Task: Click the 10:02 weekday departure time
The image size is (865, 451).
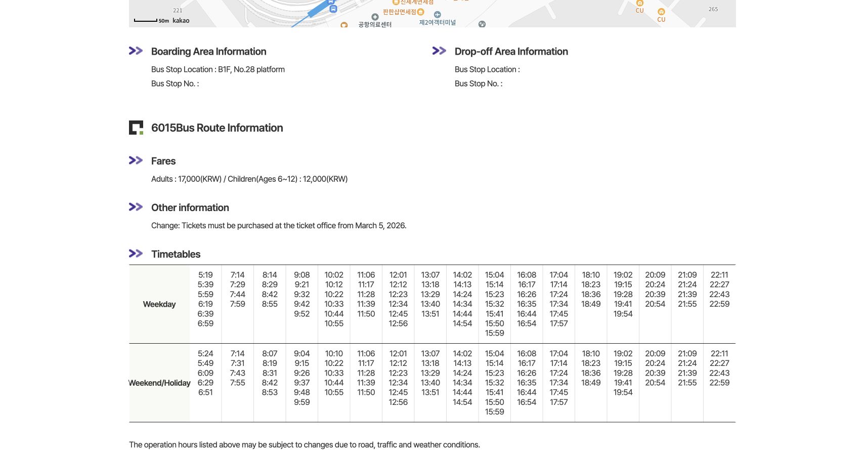Action: [334, 275]
